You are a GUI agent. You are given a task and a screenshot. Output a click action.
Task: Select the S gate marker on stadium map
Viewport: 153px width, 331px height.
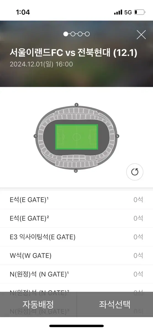coord(117,136)
